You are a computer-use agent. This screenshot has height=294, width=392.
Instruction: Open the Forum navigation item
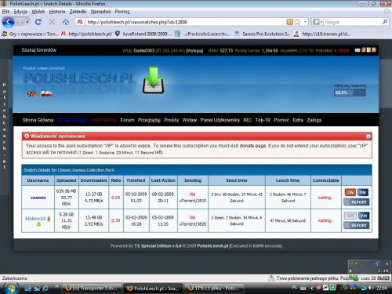click(x=127, y=120)
